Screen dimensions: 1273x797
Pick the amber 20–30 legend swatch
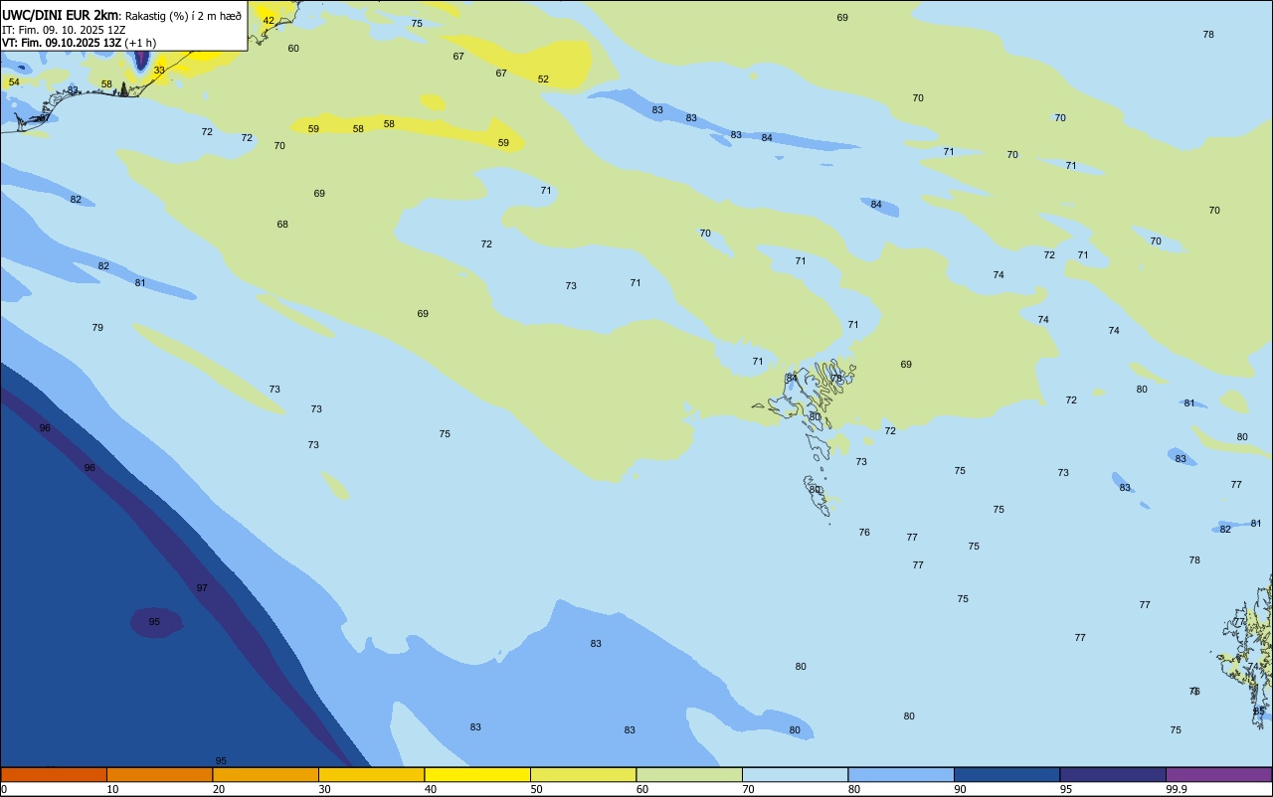coord(266,774)
